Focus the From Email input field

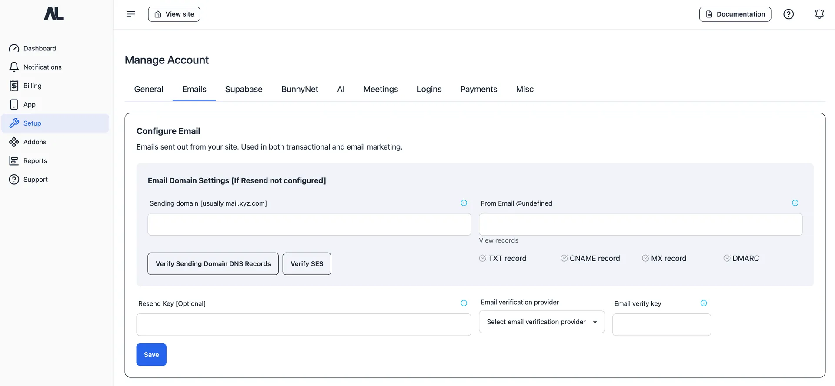(x=641, y=224)
